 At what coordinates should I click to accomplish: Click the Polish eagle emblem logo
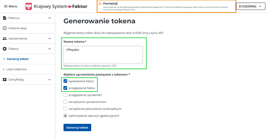click(x=29, y=7)
